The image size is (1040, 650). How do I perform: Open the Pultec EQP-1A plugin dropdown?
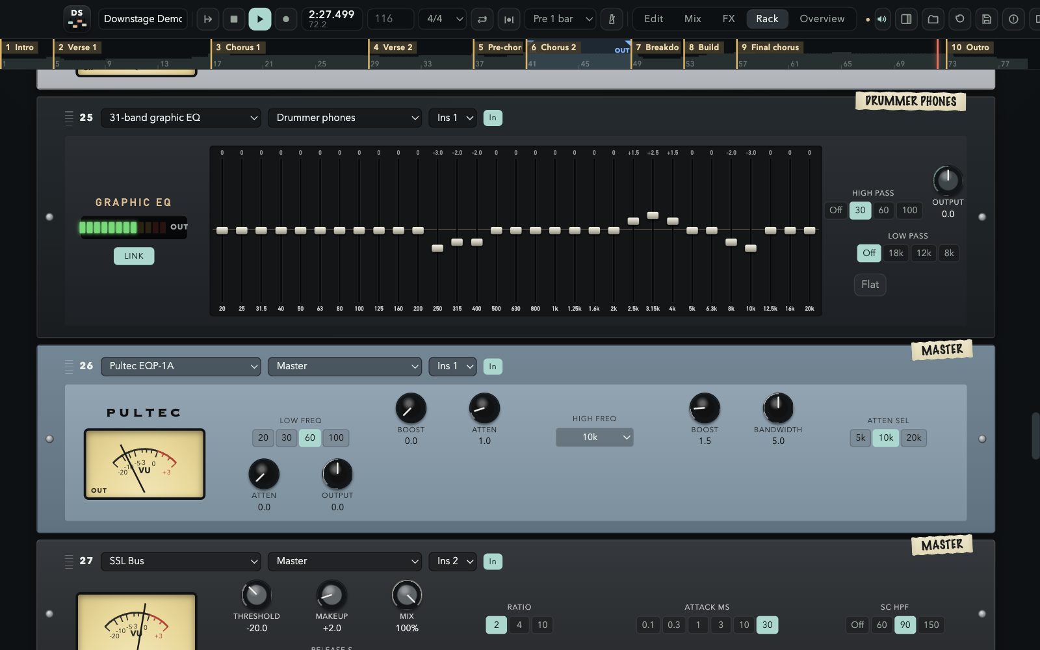(x=181, y=366)
